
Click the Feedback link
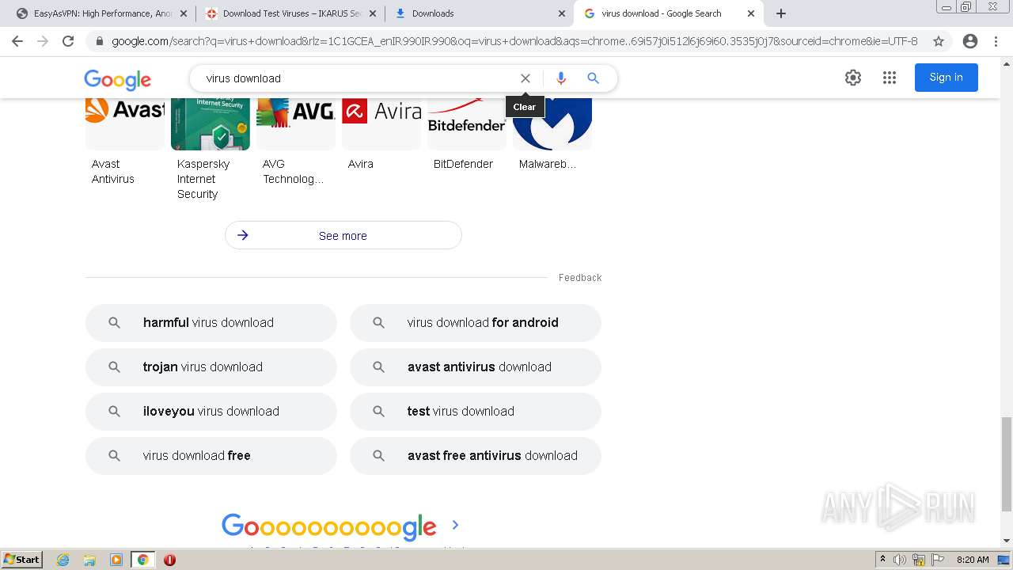point(580,278)
